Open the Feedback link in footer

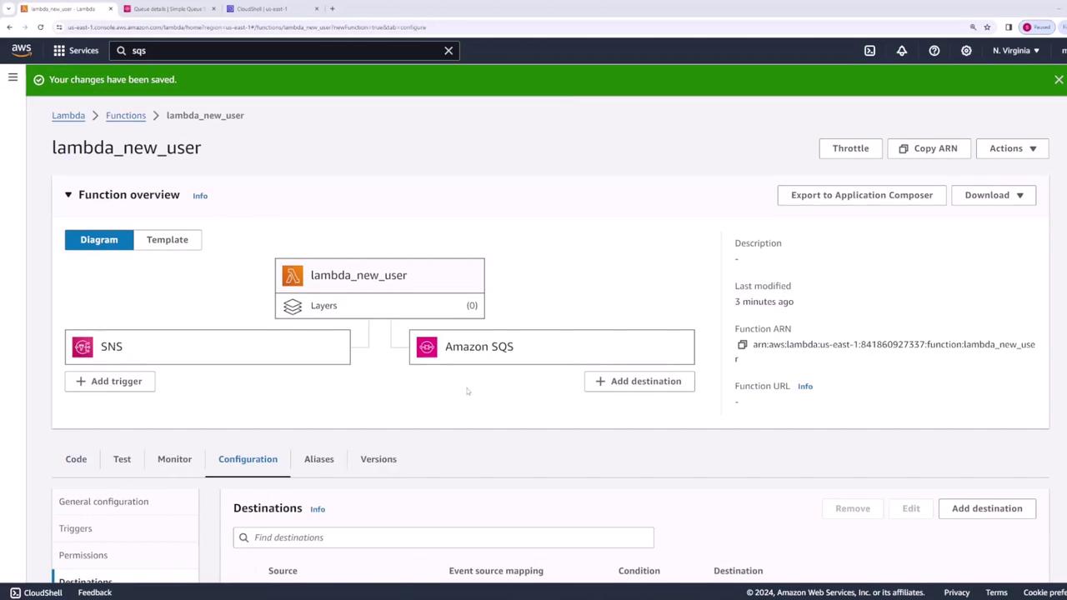[94, 592]
